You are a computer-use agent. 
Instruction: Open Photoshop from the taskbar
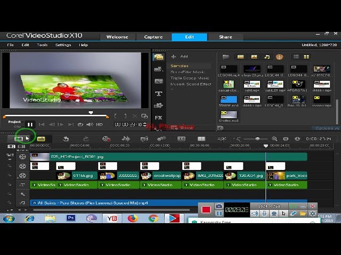point(71,218)
